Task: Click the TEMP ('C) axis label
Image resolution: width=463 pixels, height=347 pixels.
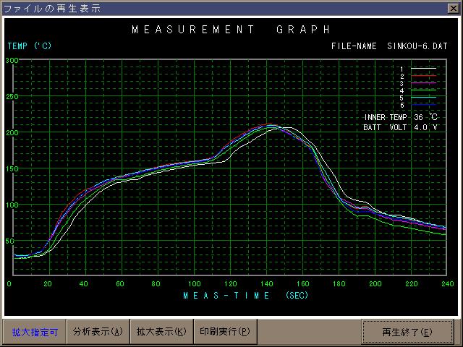Action: [x=30, y=46]
